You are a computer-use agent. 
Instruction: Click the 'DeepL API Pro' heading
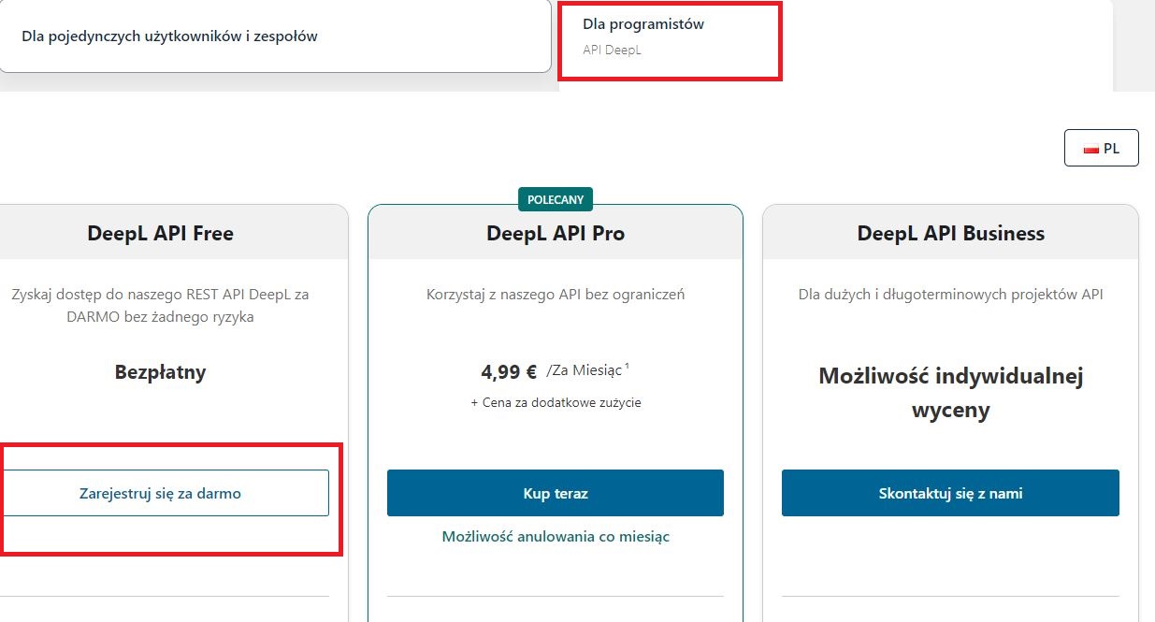coord(556,233)
